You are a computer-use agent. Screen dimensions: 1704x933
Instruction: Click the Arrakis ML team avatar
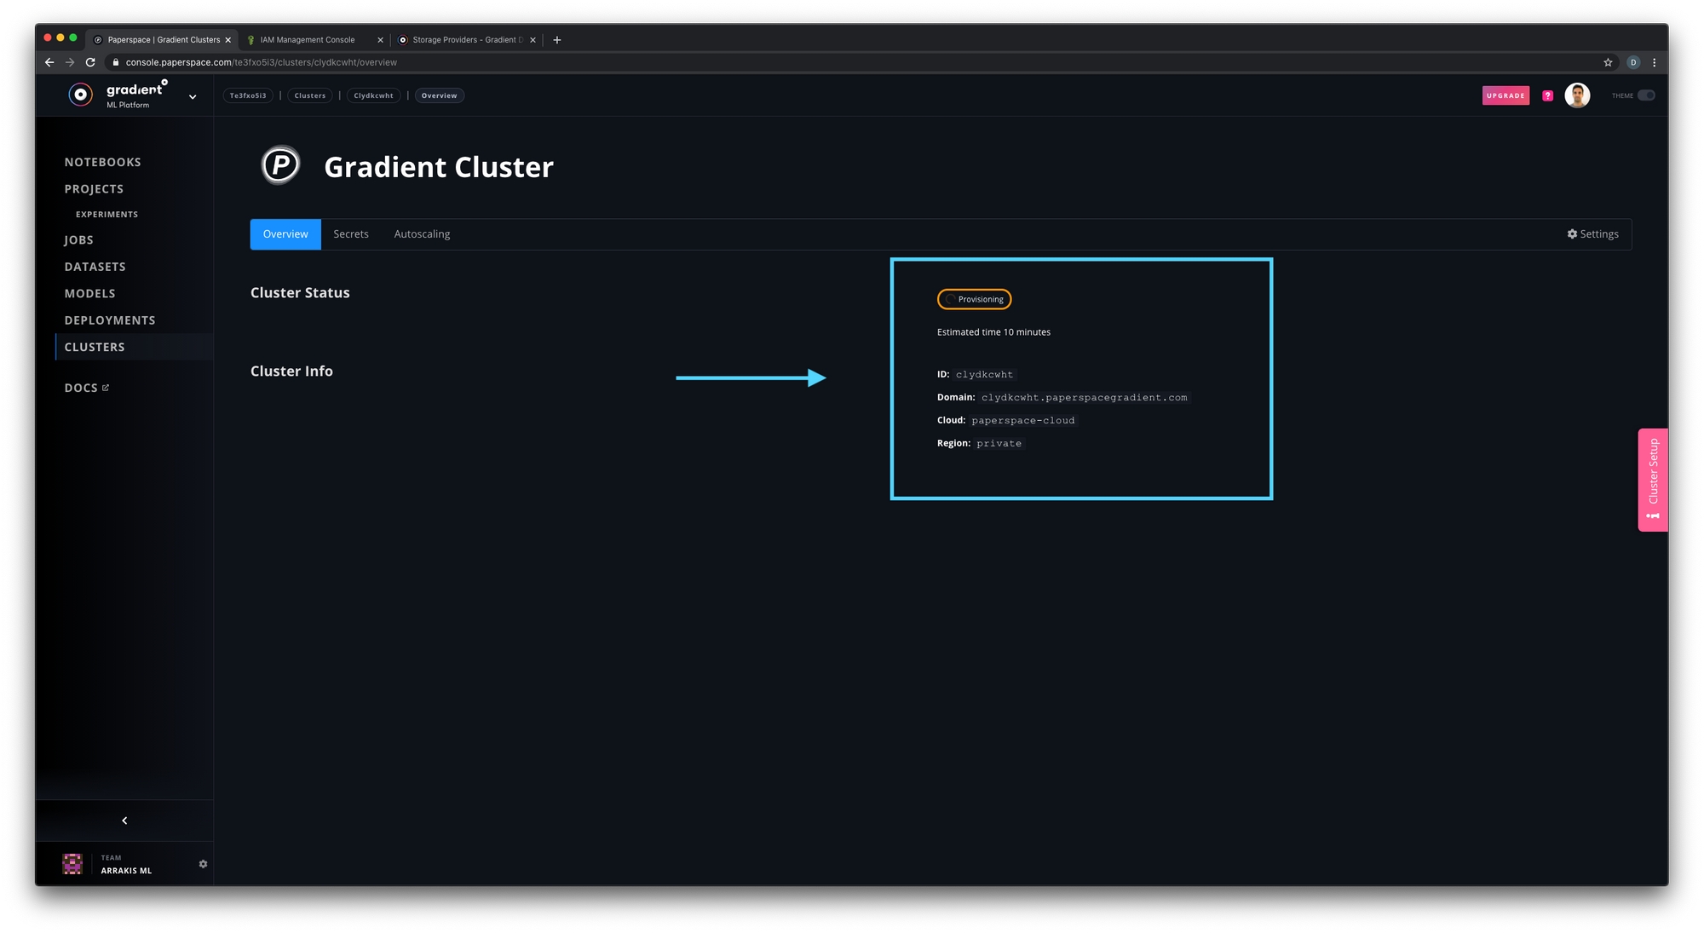point(72,864)
